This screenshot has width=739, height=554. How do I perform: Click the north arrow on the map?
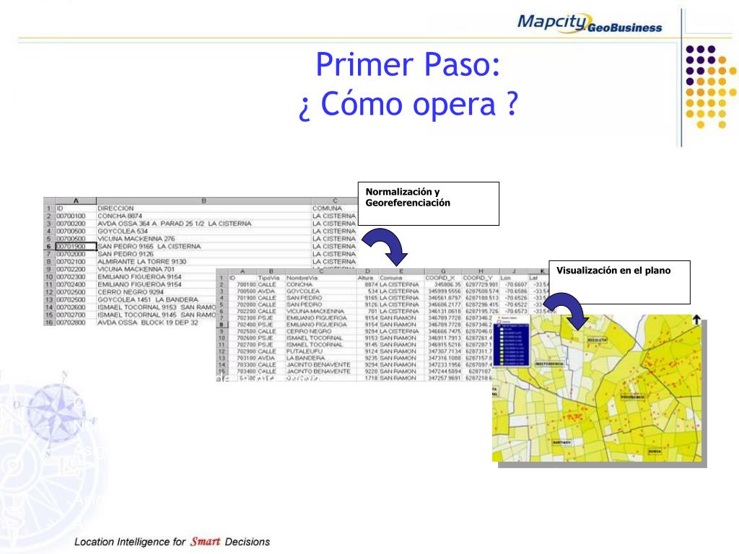click(696, 320)
